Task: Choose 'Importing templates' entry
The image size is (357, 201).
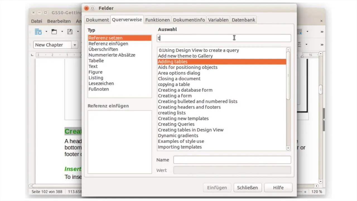Action: 222,147
